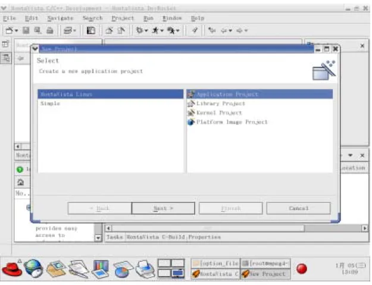Click the Run running-man icon
Image resolution: width=372 pixels, height=285 pixels.
coord(155,30)
